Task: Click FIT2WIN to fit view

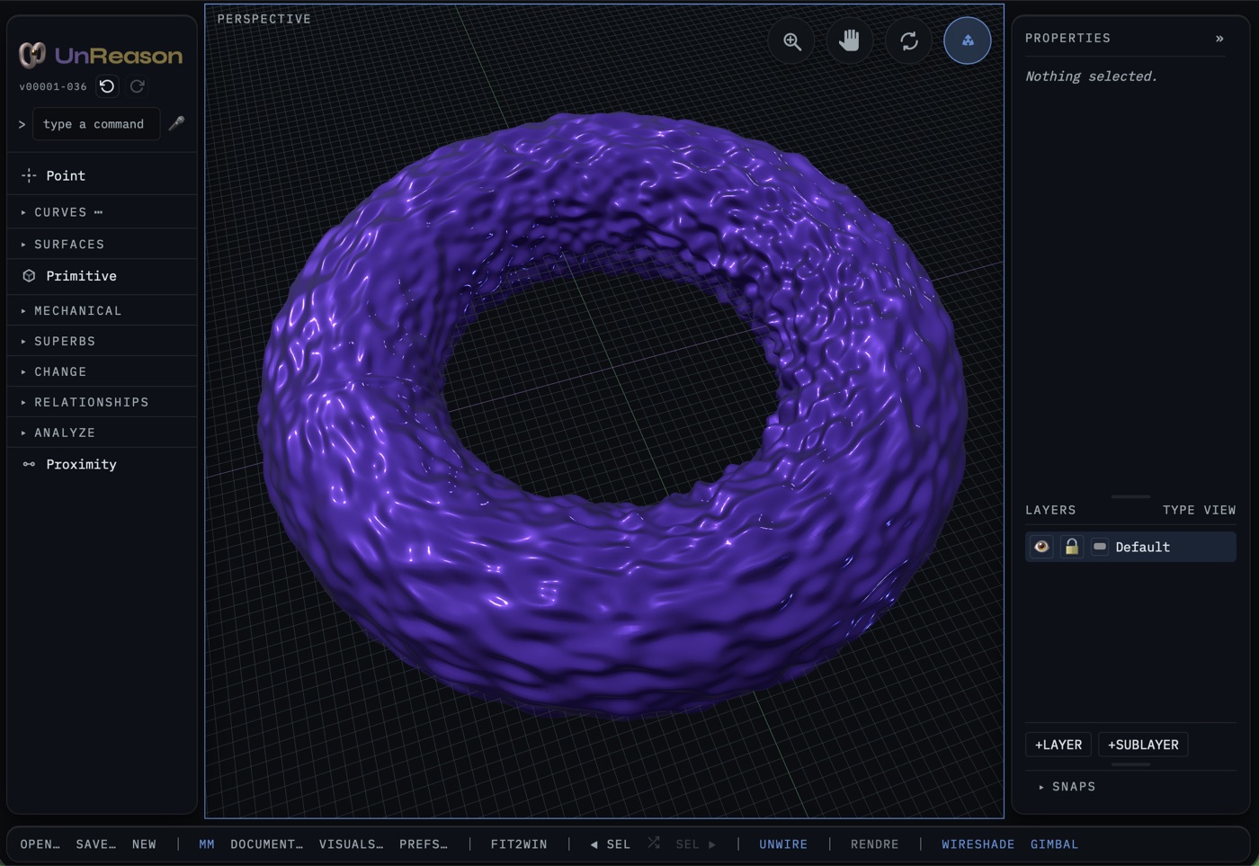Action: pyautogui.click(x=519, y=844)
